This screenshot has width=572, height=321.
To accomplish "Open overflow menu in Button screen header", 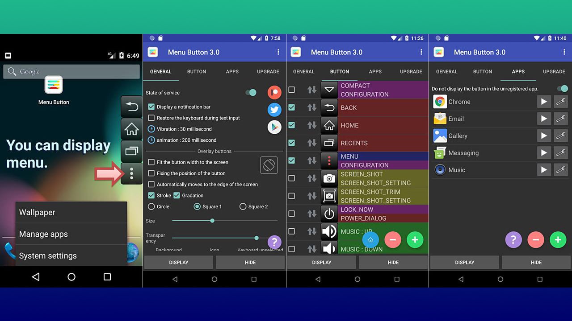I will 421,52.
